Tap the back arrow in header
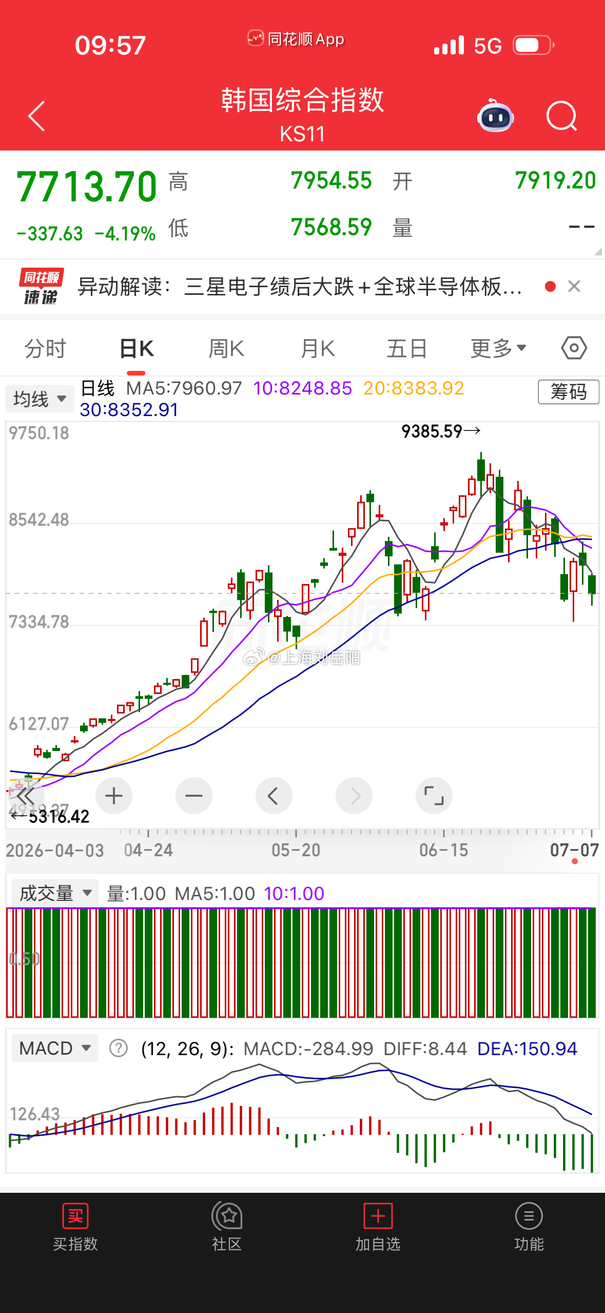Image resolution: width=605 pixels, height=1313 pixels. [x=36, y=116]
